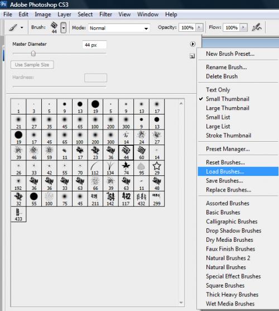The height and width of the screenshot is (311, 279).
Task: Open the Layer menu
Action: pos(64,15)
